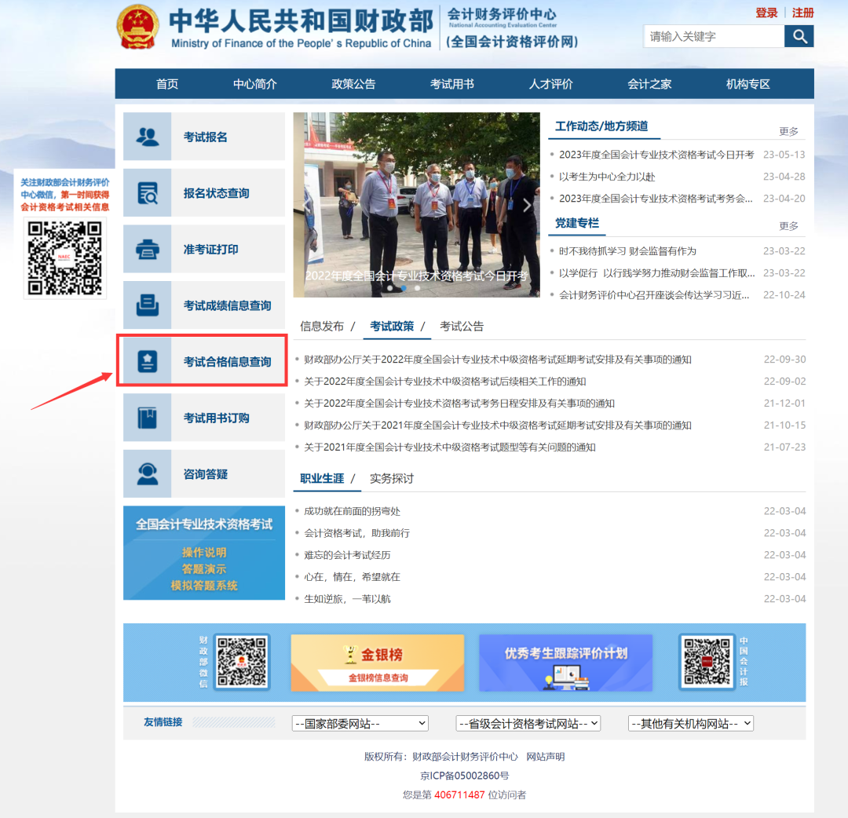Viewport: 848px width, 818px height.
Task: Click the 准考证打印 printer icon
Action: [x=148, y=249]
